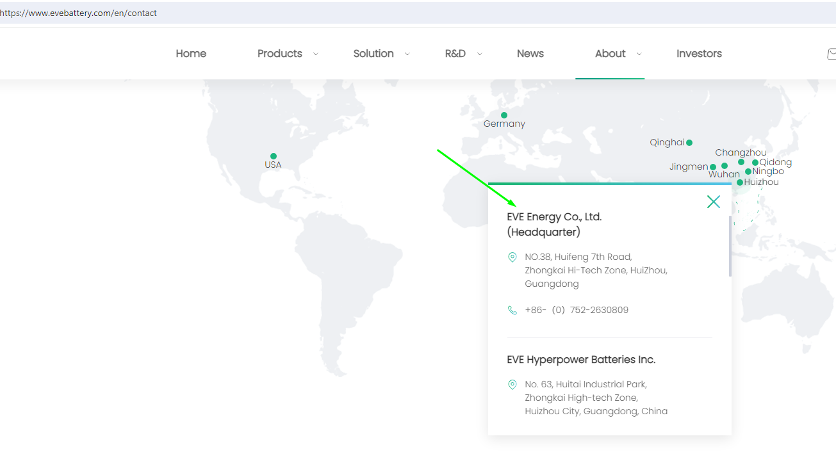Select the Qidong map marker dot
836x468 pixels.
click(x=755, y=163)
